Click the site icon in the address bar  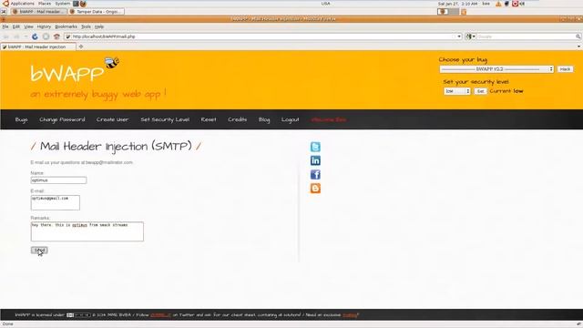[68, 36]
